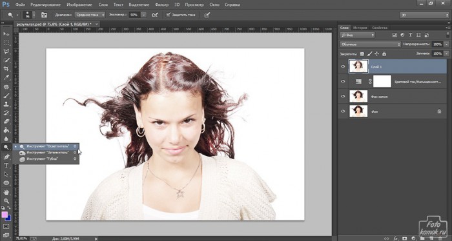The image size is (452, 241).
Task: Lock transparent pixels
Action: pyautogui.click(x=362, y=53)
